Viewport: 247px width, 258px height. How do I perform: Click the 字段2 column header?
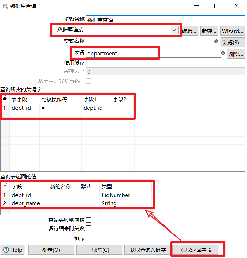click(123, 99)
